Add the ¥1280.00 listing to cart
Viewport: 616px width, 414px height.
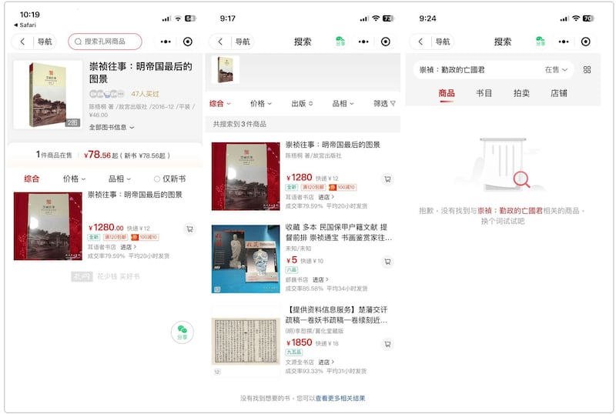pos(189,229)
